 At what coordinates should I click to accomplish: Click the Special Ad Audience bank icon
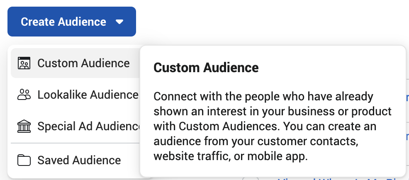click(x=24, y=126)
